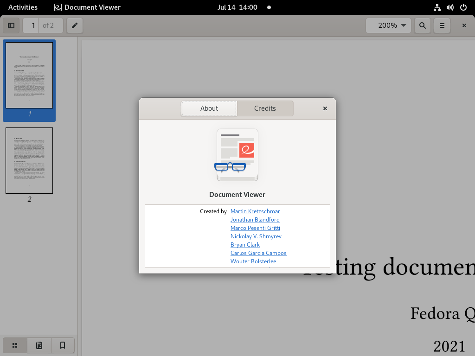Open the hamburger main menu
This screenshot has width=475, height=356.
[x=442, y=25]
